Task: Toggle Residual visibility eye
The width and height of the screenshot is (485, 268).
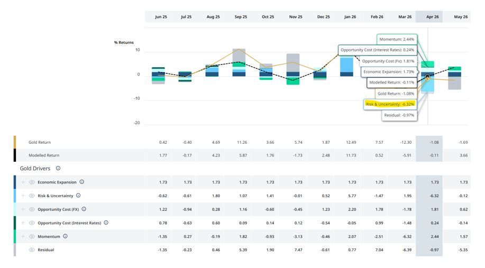Action: (32, 249)
